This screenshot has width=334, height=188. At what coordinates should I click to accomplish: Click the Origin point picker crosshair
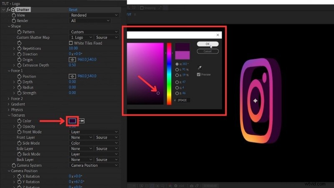72,60
